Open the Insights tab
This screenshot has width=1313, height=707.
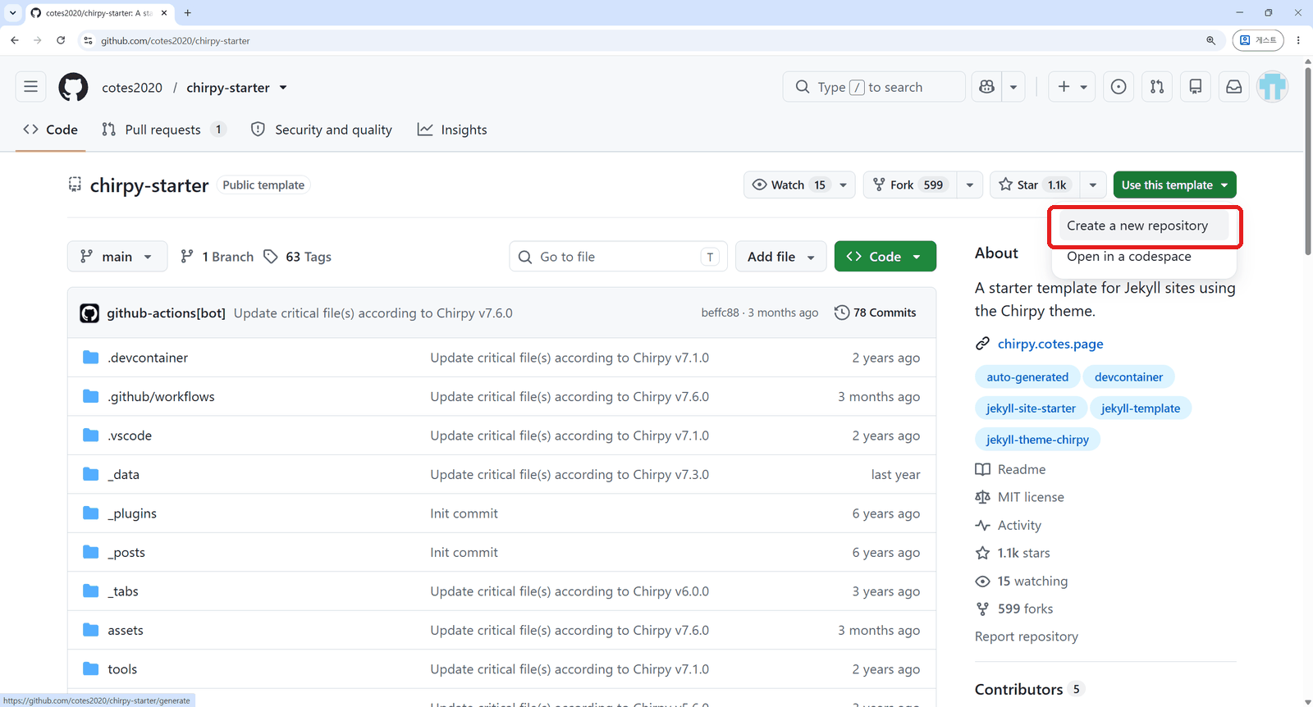point(452,130)
